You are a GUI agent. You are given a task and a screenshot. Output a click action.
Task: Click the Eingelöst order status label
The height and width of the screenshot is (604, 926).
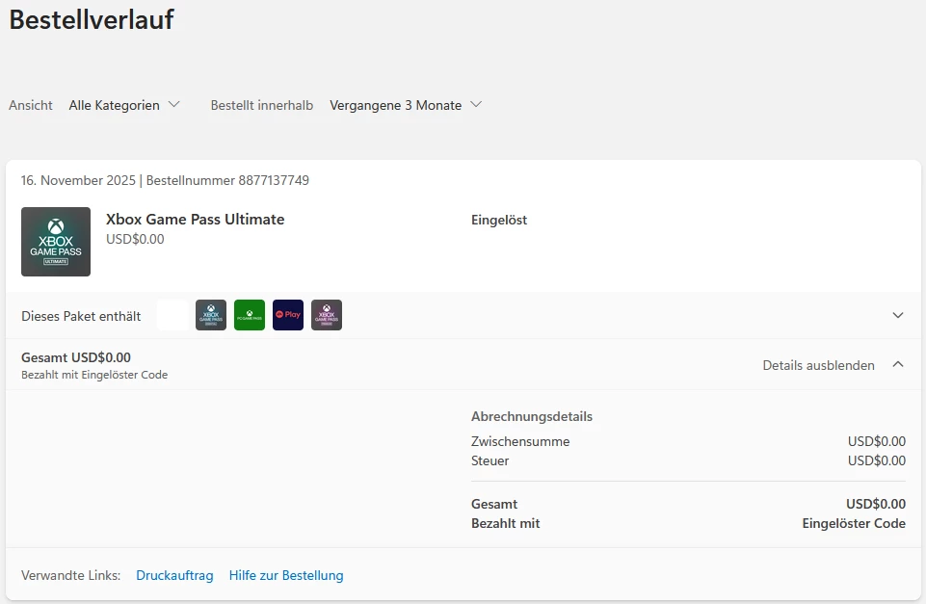coord(499,220)
